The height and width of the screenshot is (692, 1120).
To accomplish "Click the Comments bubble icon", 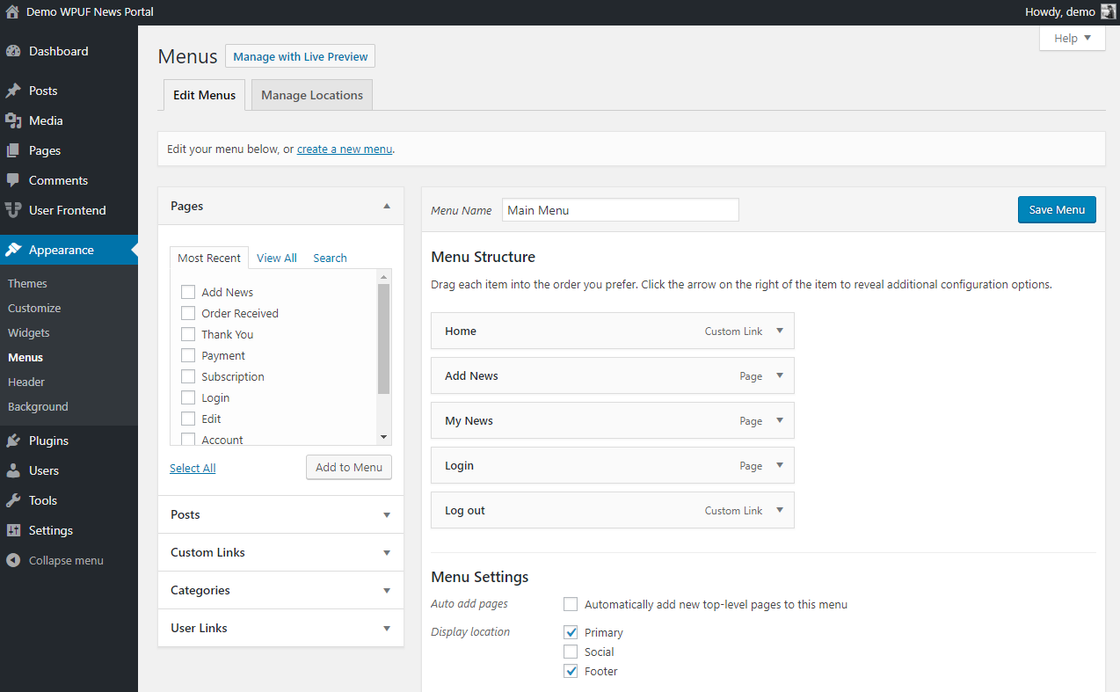I will pyautogui.click(x=13, y=180).
